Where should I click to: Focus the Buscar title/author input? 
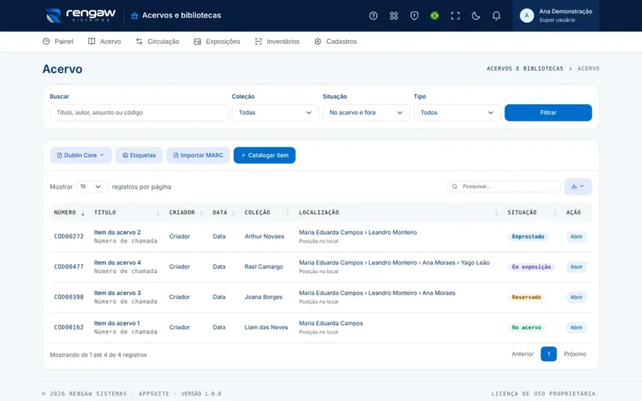click(x=139, y=113)
